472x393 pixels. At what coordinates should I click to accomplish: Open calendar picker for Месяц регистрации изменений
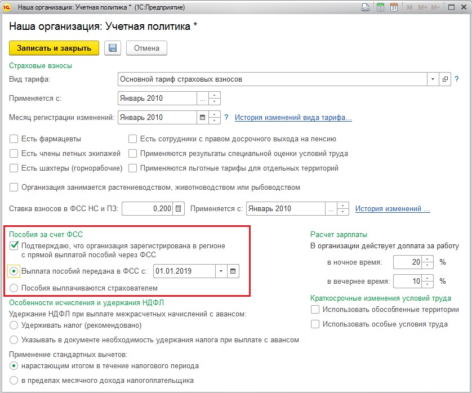tap(202, 118)
